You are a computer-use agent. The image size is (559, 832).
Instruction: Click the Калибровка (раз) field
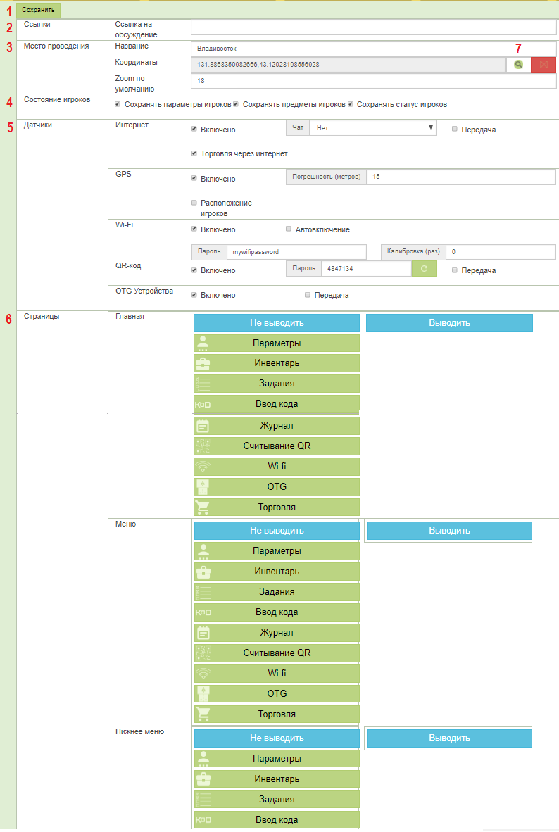point(501,252)
